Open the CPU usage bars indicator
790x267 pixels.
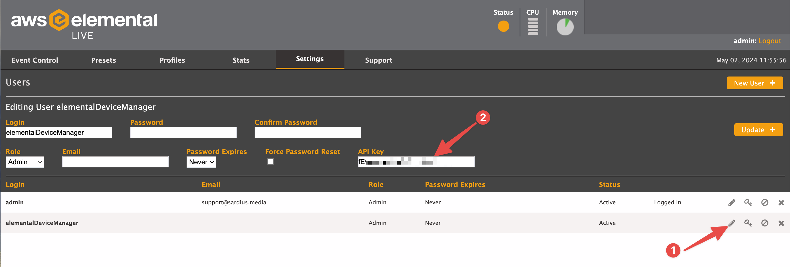(533, 26)
